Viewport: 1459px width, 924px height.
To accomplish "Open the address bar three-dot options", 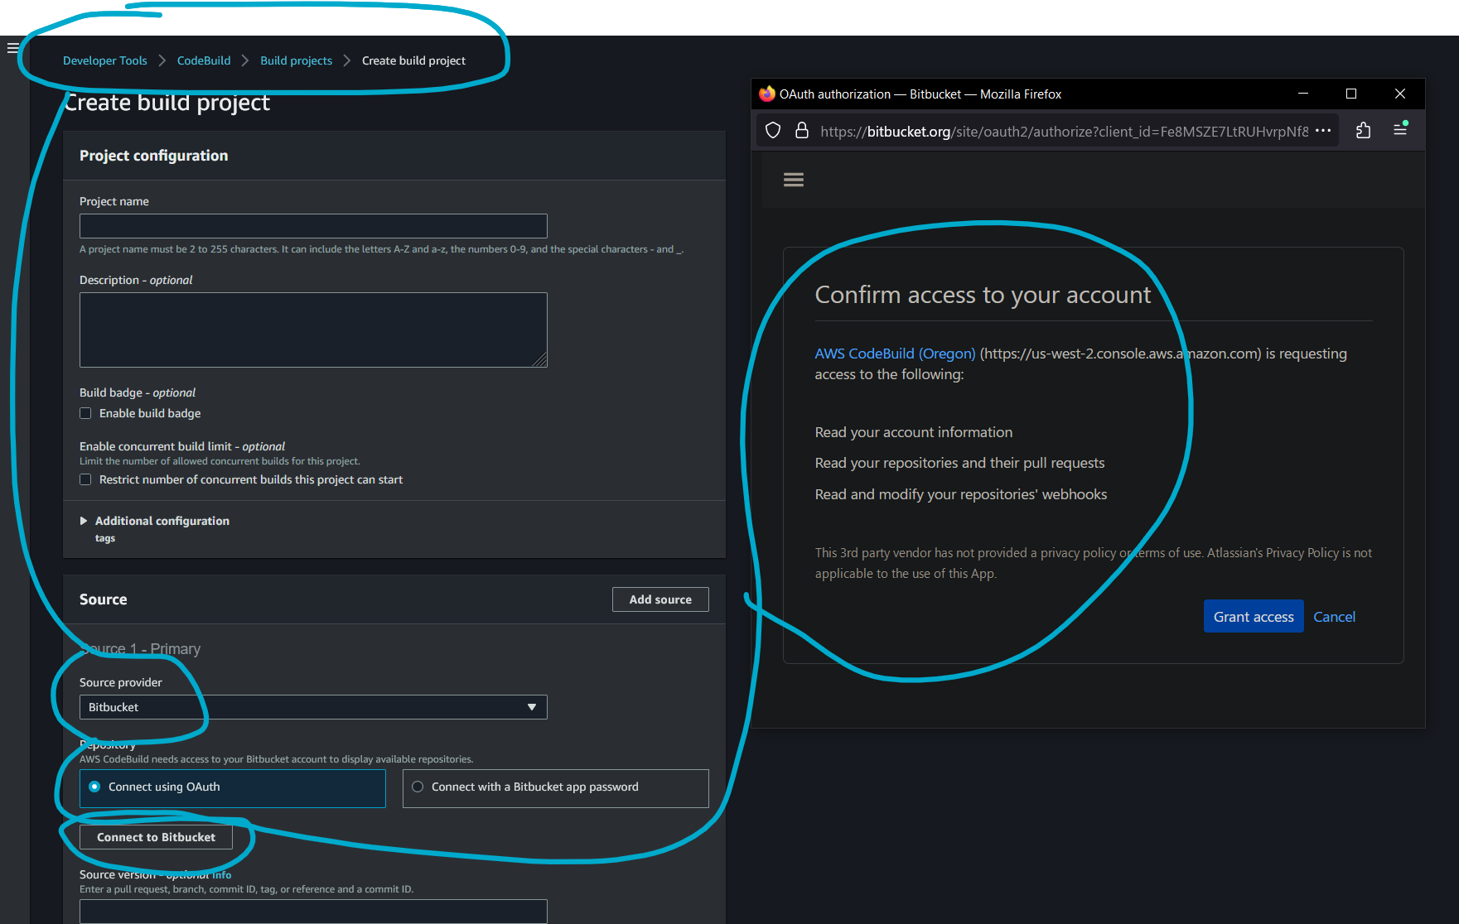I will click(1323, 131).
